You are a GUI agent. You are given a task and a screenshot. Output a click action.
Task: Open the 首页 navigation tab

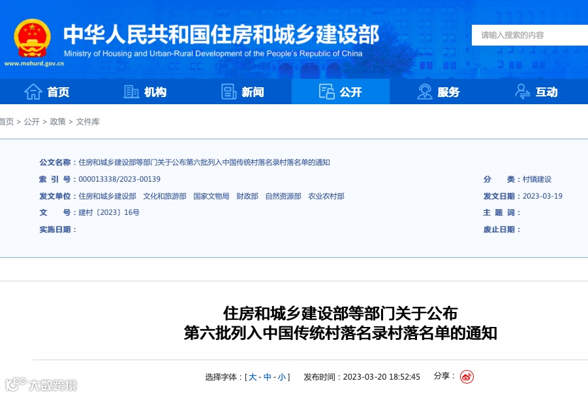pyautogui.click(x=47, y=92)
